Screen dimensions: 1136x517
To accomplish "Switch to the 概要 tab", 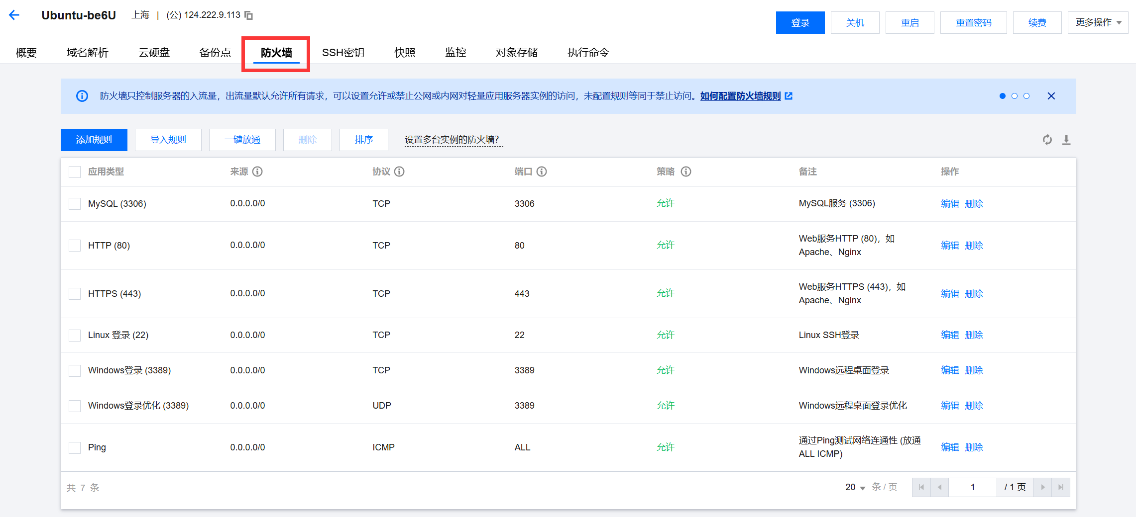I will pos(26,52).
